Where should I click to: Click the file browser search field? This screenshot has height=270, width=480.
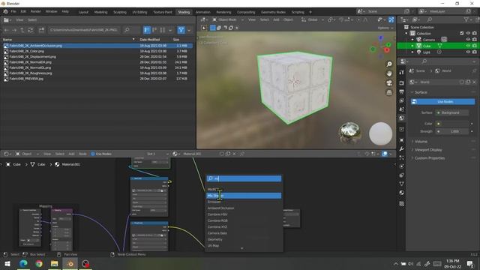point(130,30)
